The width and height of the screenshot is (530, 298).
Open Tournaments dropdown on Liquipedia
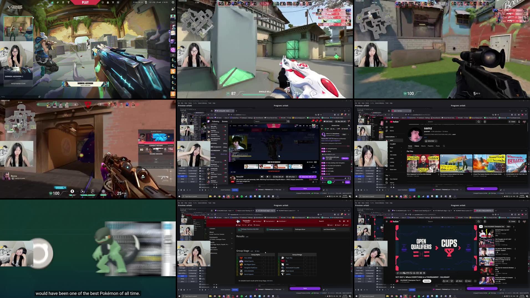pyautogui.click(x=269, y=221)
